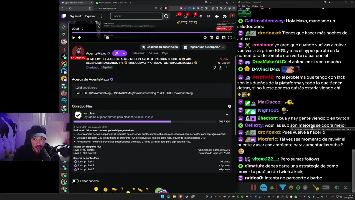Go to Explorar page
355x200 pixels.
tap(90, 16)
